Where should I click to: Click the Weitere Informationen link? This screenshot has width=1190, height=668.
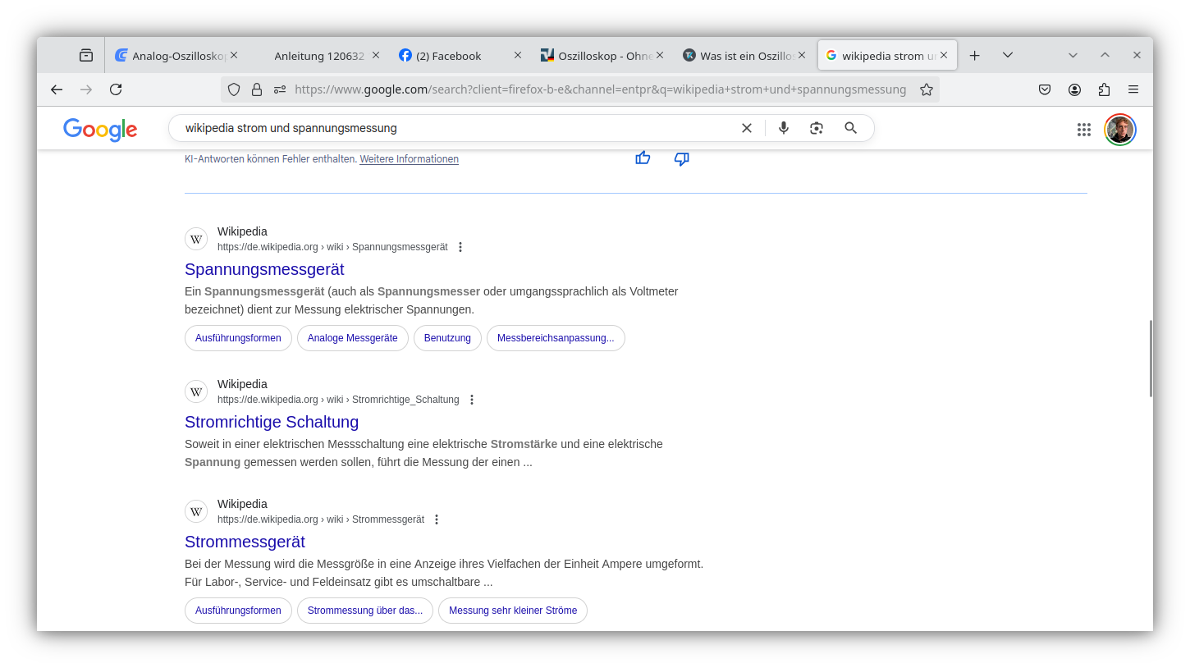pyautogui.click(x=409, y=159)
